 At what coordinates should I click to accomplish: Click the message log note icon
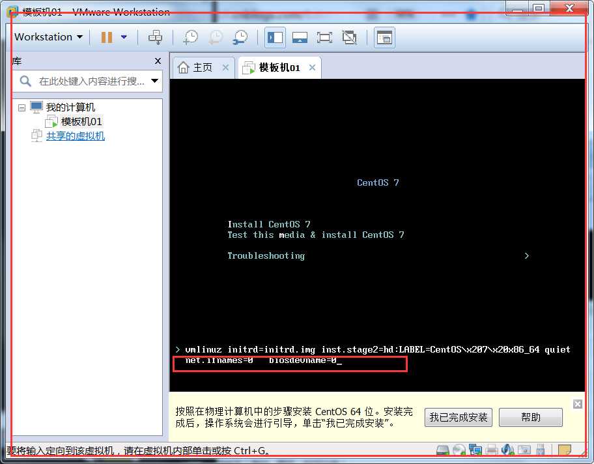click(565, 450)
